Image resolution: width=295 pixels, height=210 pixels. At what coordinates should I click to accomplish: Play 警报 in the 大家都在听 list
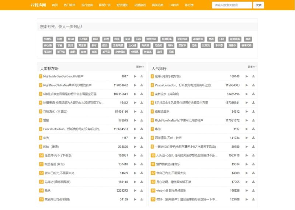pyautogui.click(x=135, y=120)
